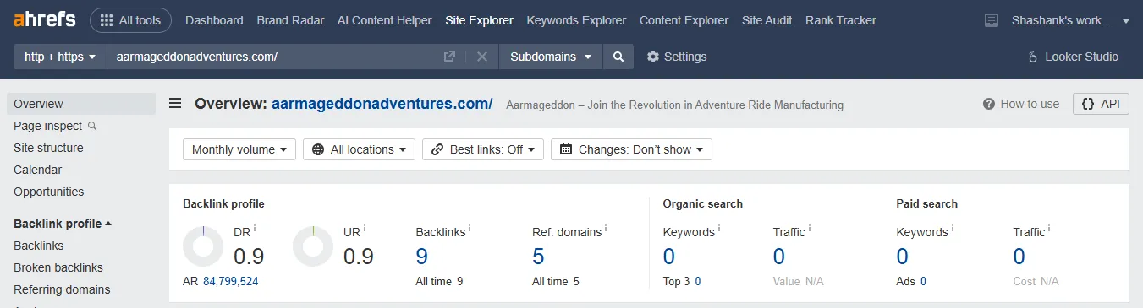1143x308 pixels.
Task: Go to Keywords Explorer
Action: (576, 20)
